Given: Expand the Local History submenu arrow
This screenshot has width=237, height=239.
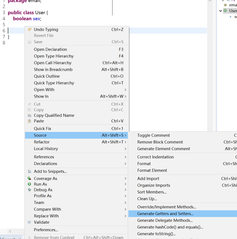Looking at the screenshot, I should click(125, 149).
